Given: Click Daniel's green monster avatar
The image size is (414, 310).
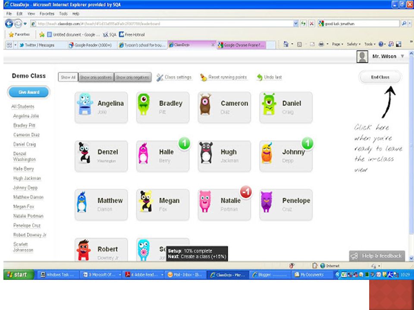Looking at the screenshot, I should tap(269, 104).
